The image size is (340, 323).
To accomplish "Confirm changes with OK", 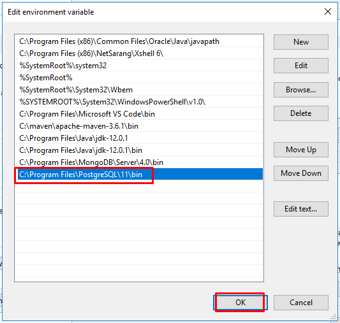I will pos(240,303).
